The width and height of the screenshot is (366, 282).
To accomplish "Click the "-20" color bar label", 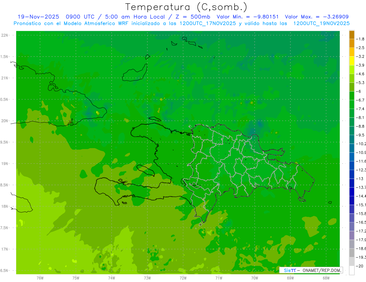I will [360, 266].
